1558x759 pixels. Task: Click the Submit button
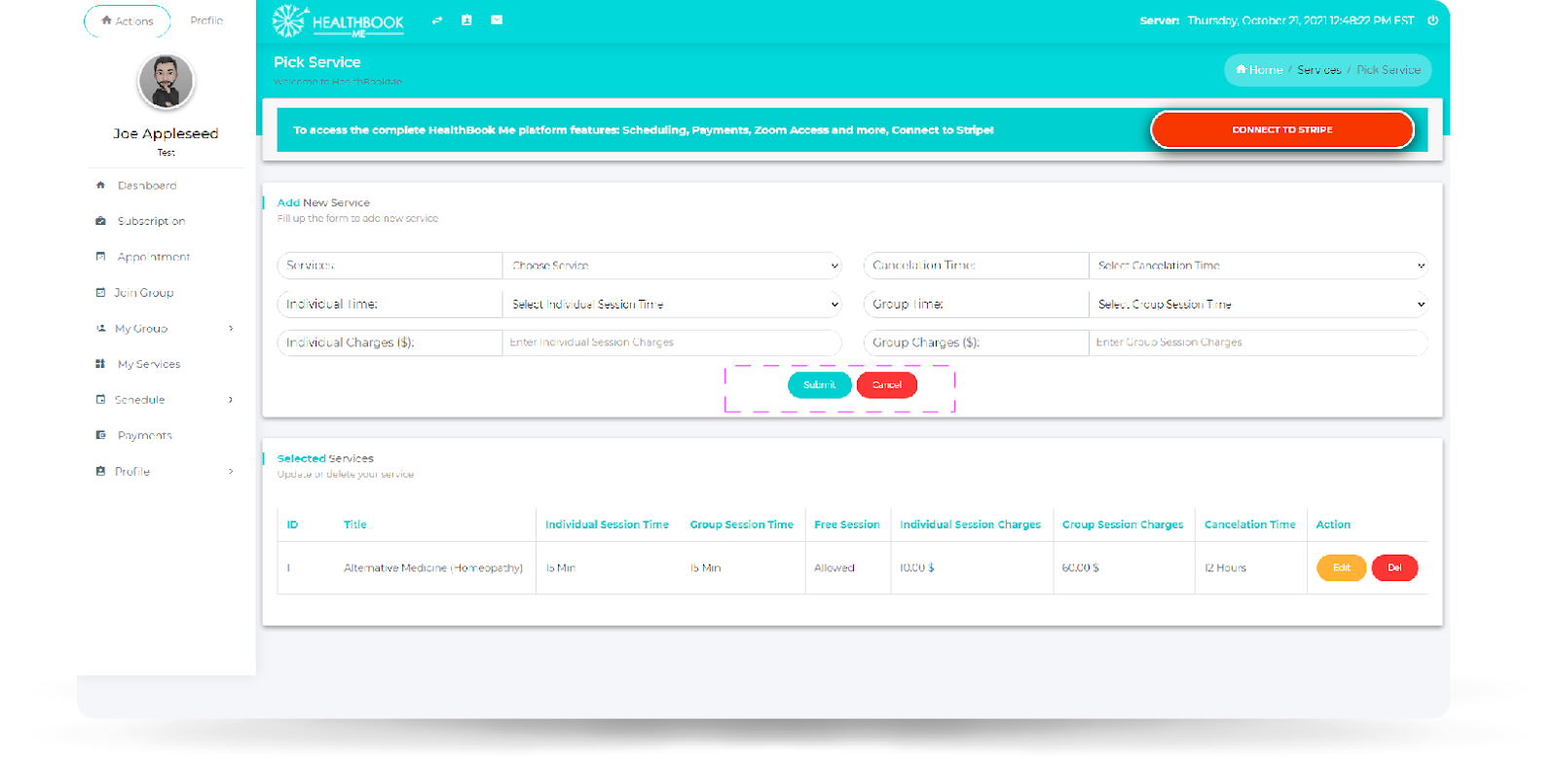pyautogui.click(x=819, y=385)
